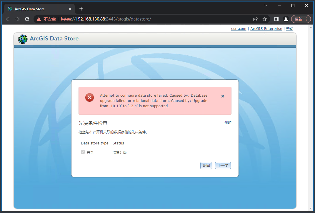Image resolution: width=315 pixels, height=213 pixels.
Task: Open the share icon in the address bar
Action: (255, 19)
